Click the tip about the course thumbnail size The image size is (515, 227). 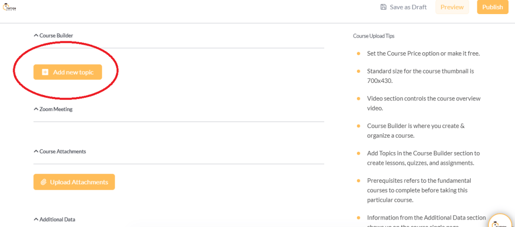coord(420,75)
